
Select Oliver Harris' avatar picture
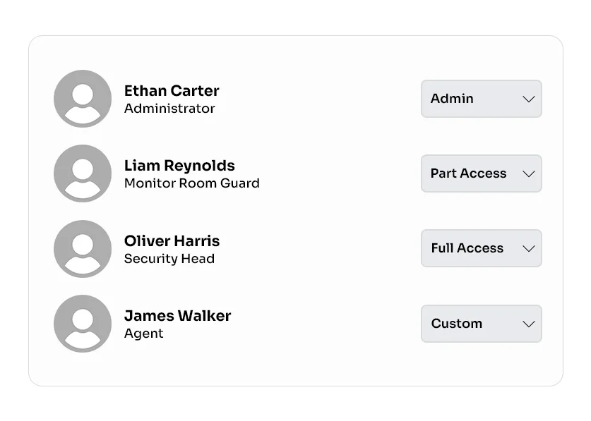83,248
